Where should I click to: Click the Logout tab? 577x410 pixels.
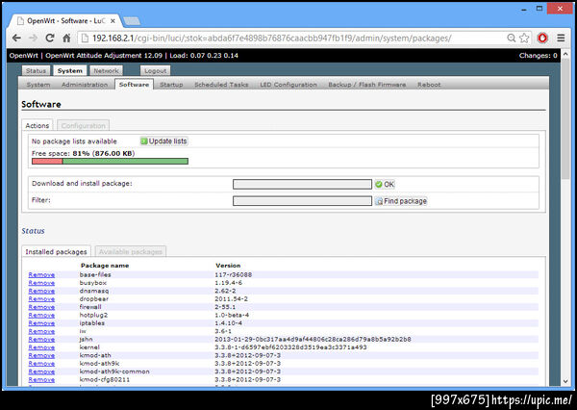[155, 70]
